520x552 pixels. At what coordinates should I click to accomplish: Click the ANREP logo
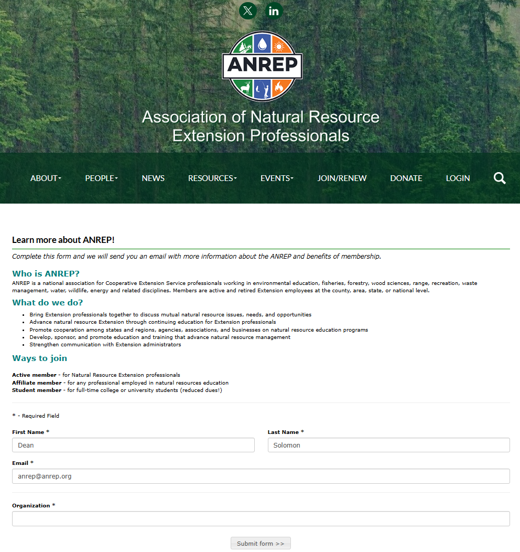pos(262,66)
